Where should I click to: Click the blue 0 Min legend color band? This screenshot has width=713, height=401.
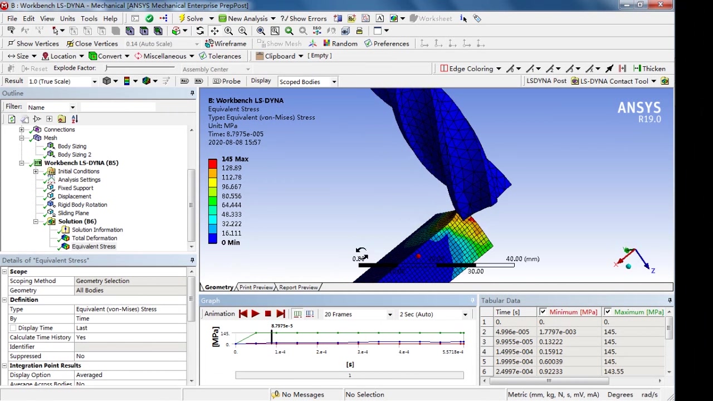213,238
